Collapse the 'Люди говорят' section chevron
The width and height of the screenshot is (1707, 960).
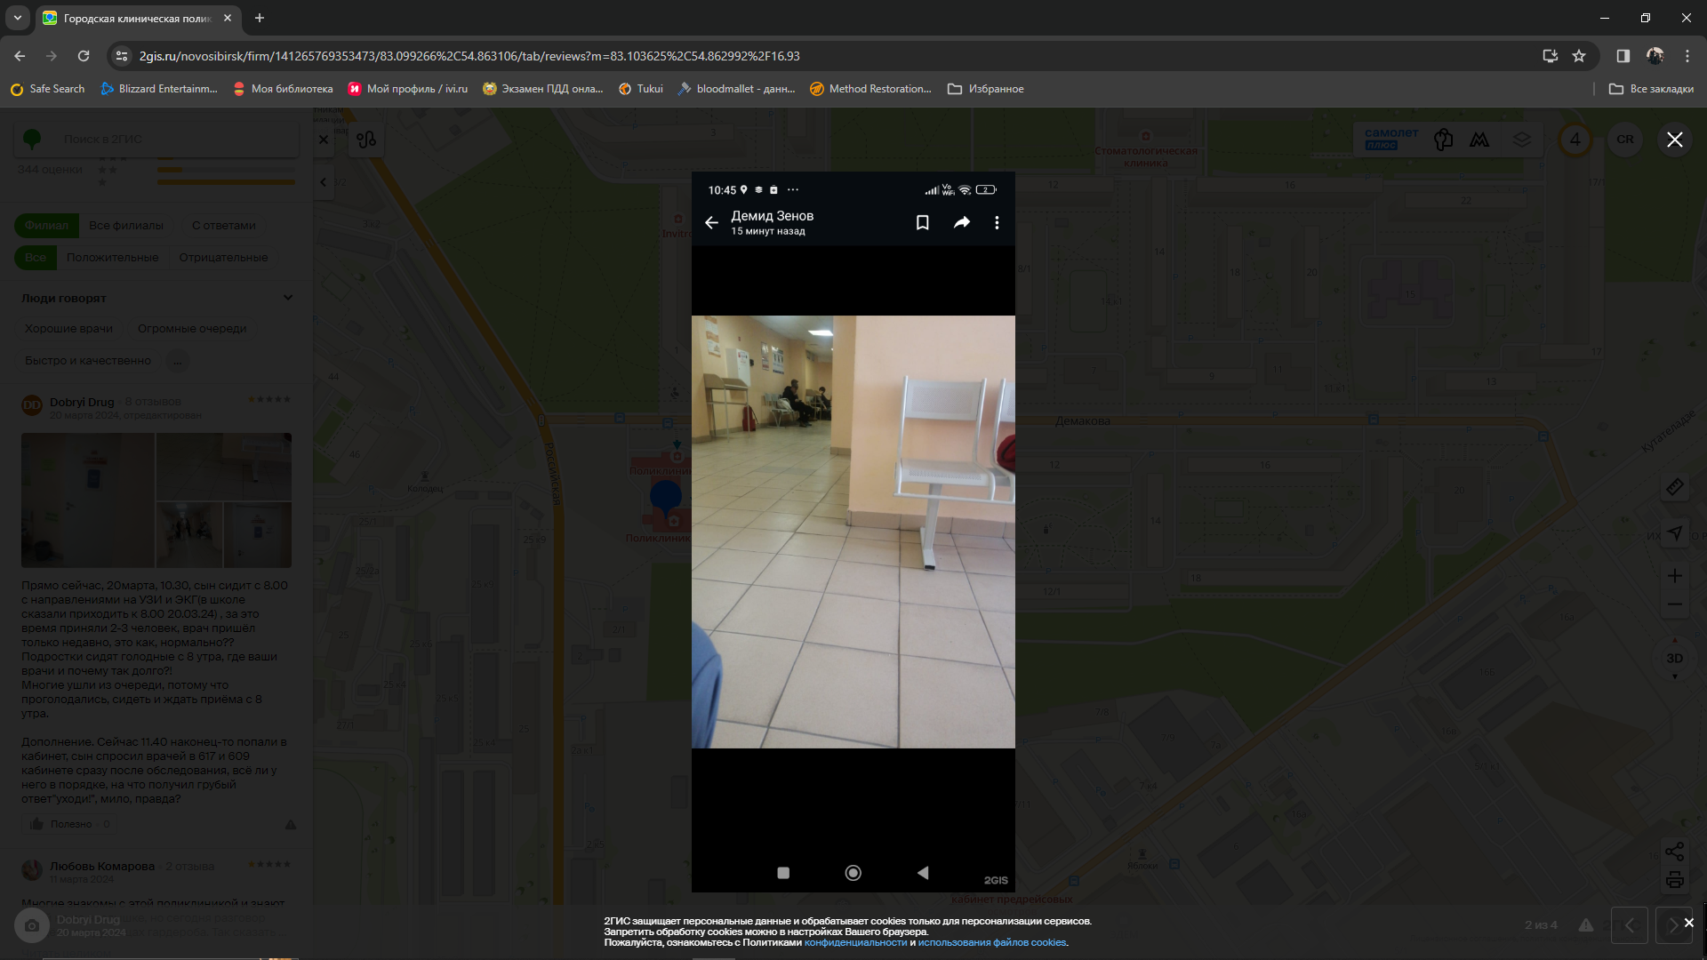288,298
